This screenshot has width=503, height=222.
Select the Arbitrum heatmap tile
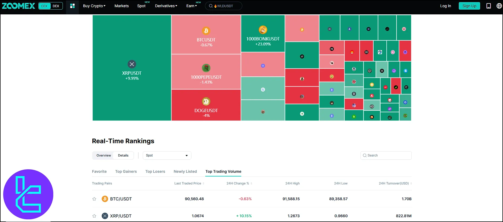pyautogui.click(x=380, y=51)
